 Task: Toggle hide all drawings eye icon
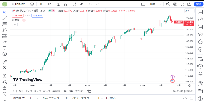pyautogui.click(x=5, y=94)
